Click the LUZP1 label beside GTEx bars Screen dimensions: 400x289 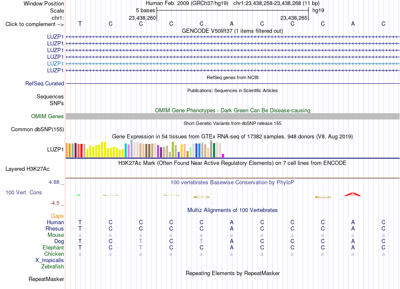click(55, 150)
